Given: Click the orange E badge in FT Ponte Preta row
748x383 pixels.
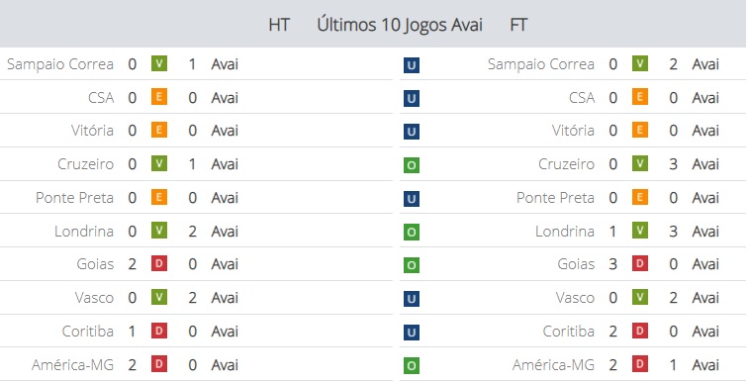Looking at the screenshot, I should [x=640, y=198].
